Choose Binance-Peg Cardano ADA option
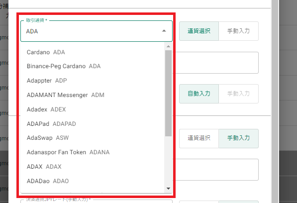 click(x=92, y=66)
